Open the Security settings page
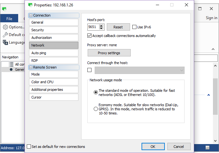219x153 pixels. click(x=53, y=30)
